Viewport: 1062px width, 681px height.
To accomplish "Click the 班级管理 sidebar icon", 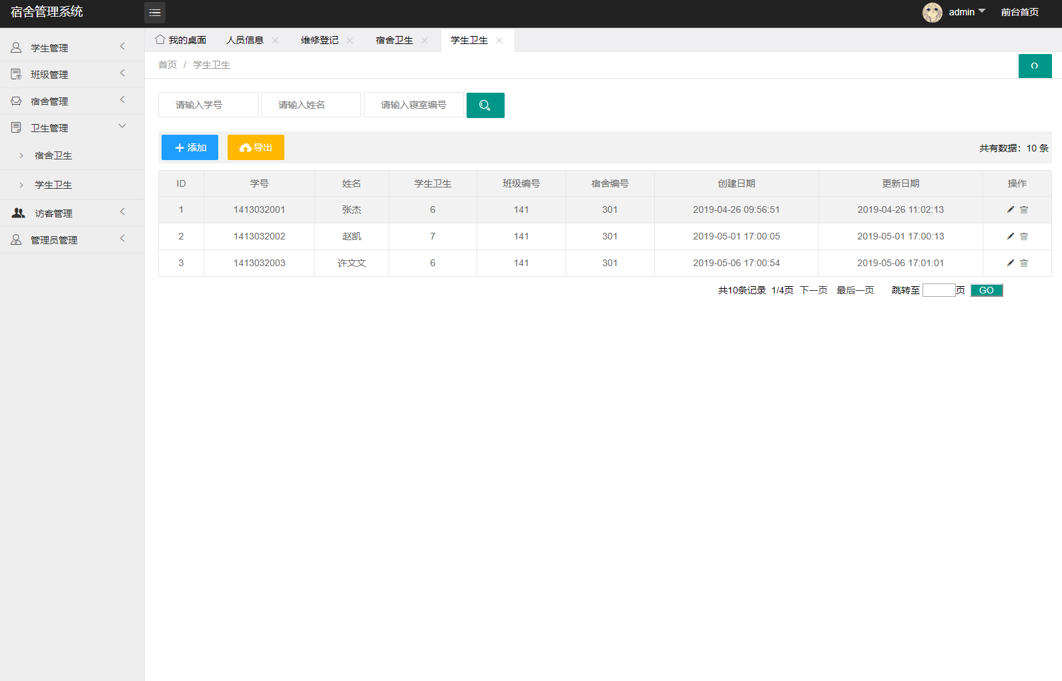I will 16,74.
